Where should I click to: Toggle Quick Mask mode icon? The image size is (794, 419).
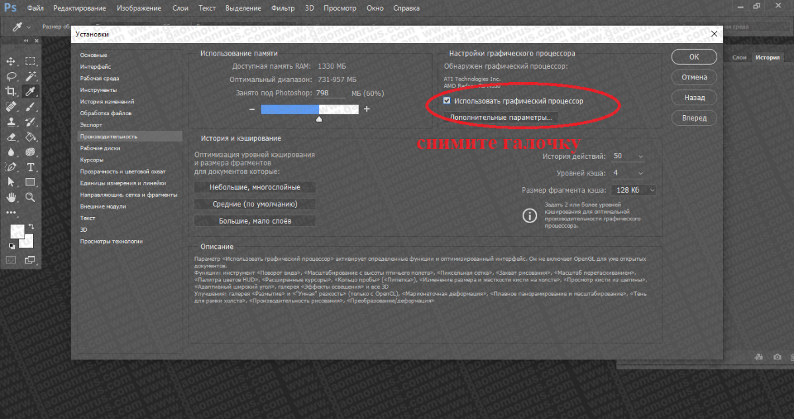[x=11, y=260]
